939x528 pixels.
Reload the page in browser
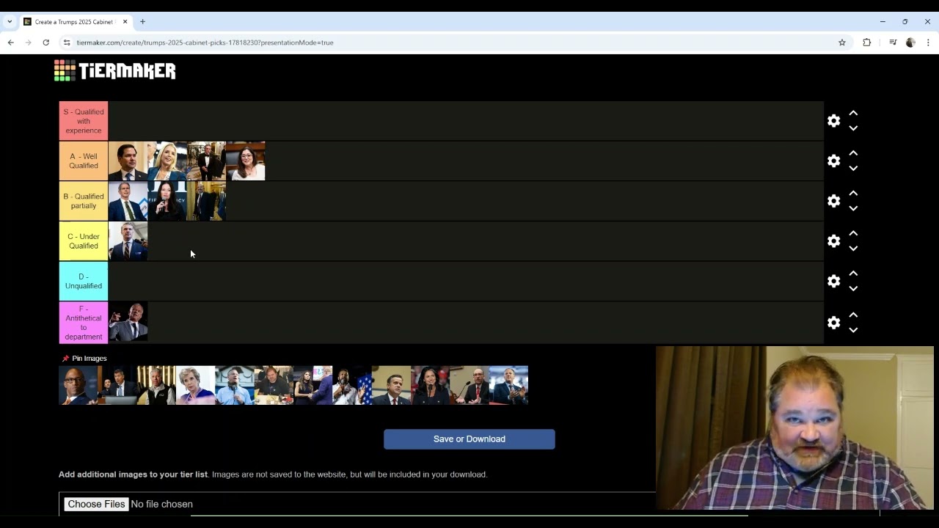tap(45, 43)
